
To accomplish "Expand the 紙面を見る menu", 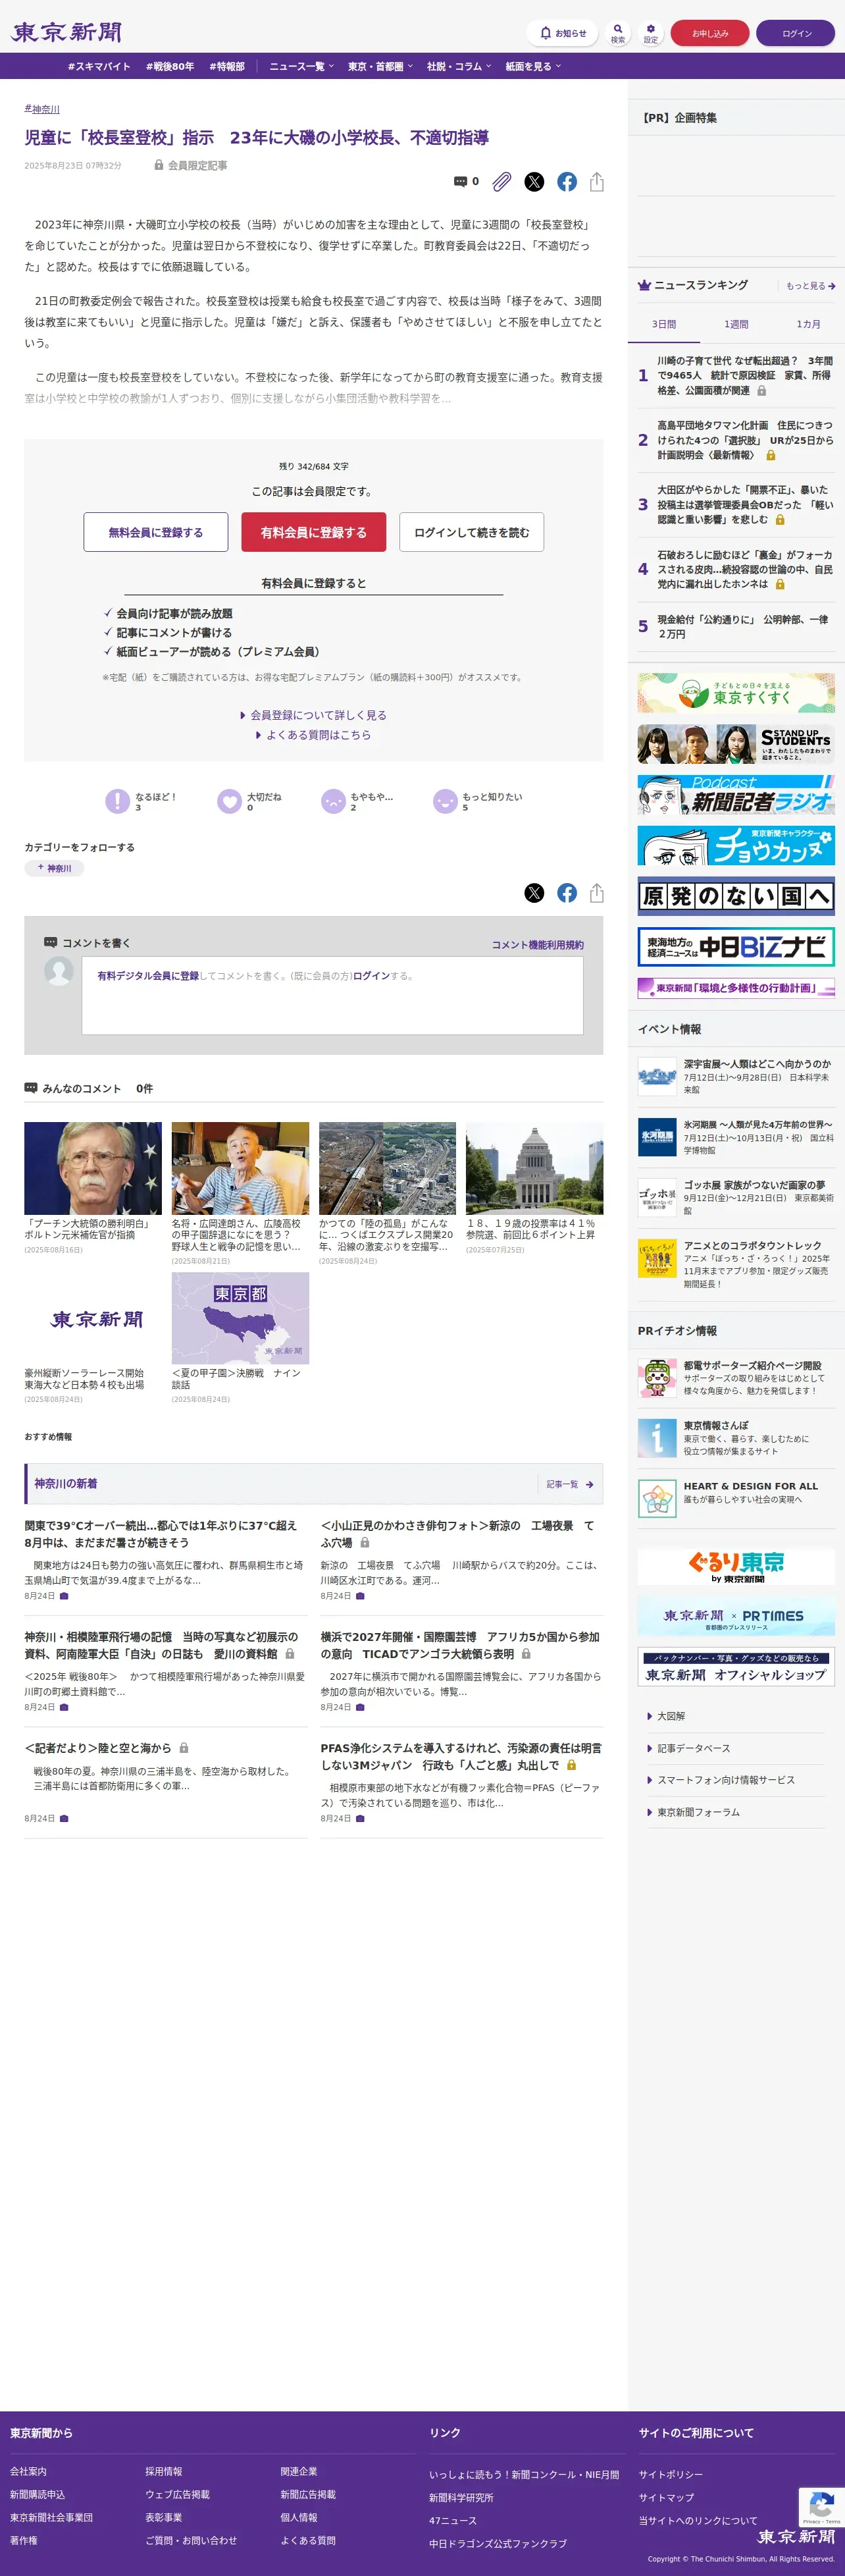I will pos(533,66).
